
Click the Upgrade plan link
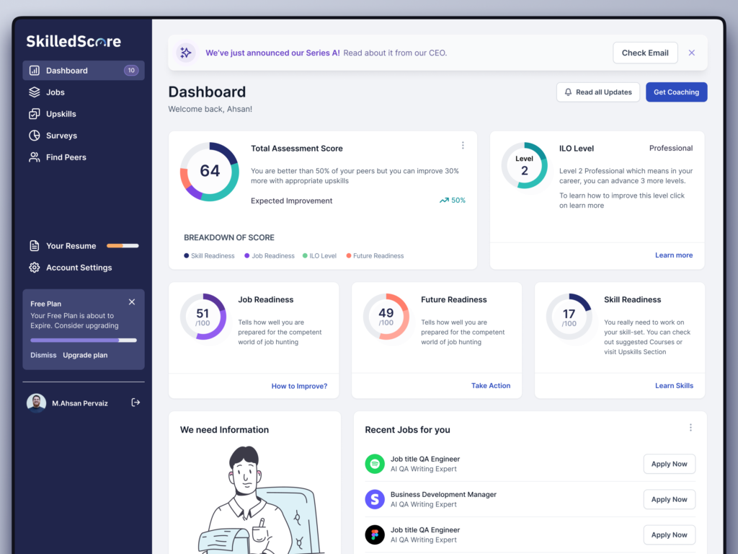[85, 355]
